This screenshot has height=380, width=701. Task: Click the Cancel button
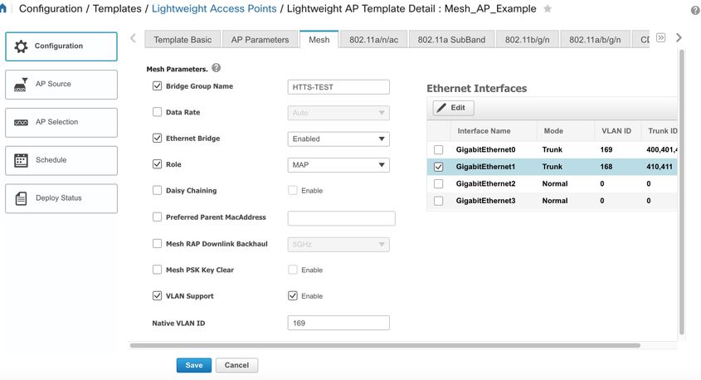236,365
